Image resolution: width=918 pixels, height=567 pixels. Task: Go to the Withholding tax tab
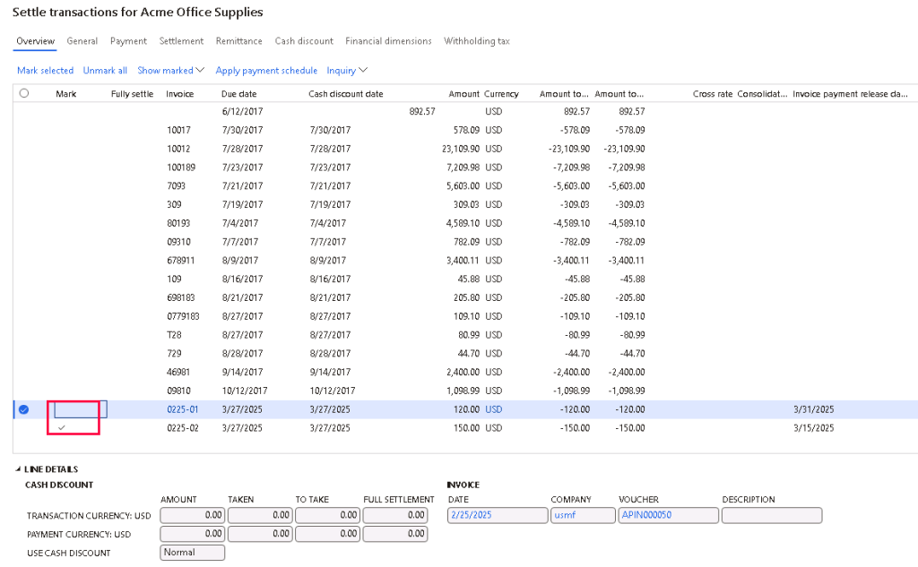point(478,41)
